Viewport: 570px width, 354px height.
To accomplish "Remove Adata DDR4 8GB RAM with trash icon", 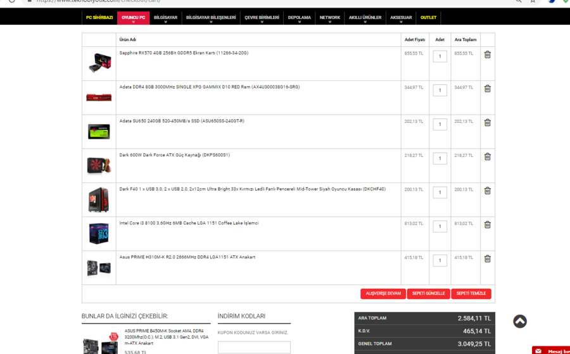I will tap(488, 88).
